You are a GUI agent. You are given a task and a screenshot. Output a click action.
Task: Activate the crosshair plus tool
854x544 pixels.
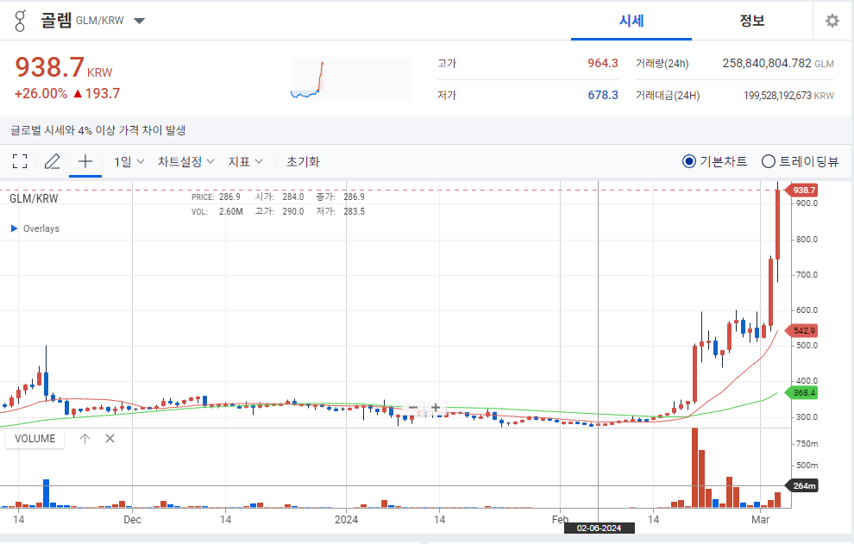tap(85, 161)
